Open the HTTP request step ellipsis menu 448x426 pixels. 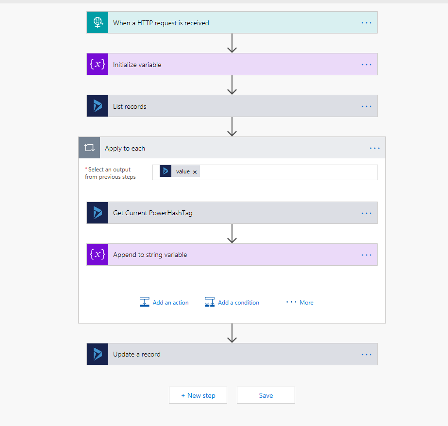click(x=366, y=23)
